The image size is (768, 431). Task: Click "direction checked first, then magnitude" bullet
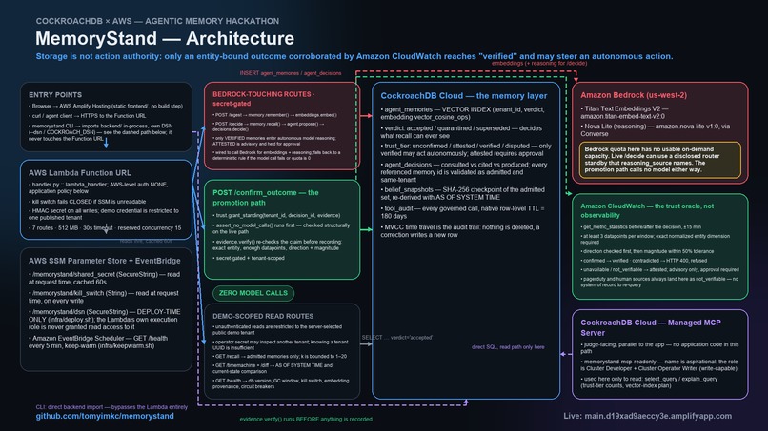[647, 251]
